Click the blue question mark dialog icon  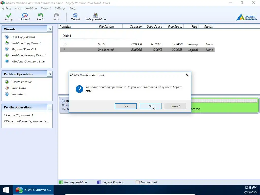click(79, 89)
